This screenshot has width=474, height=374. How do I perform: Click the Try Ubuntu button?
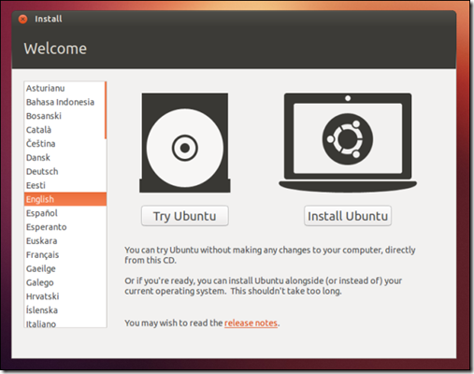185,216
